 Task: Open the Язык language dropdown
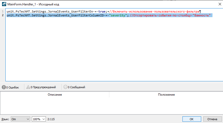(x=21, y=119)
